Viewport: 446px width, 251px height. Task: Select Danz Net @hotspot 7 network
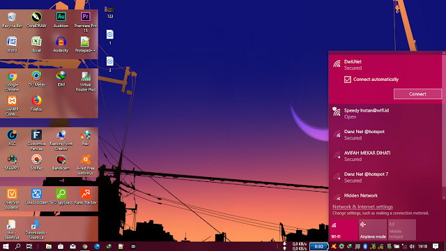point(385,177)
